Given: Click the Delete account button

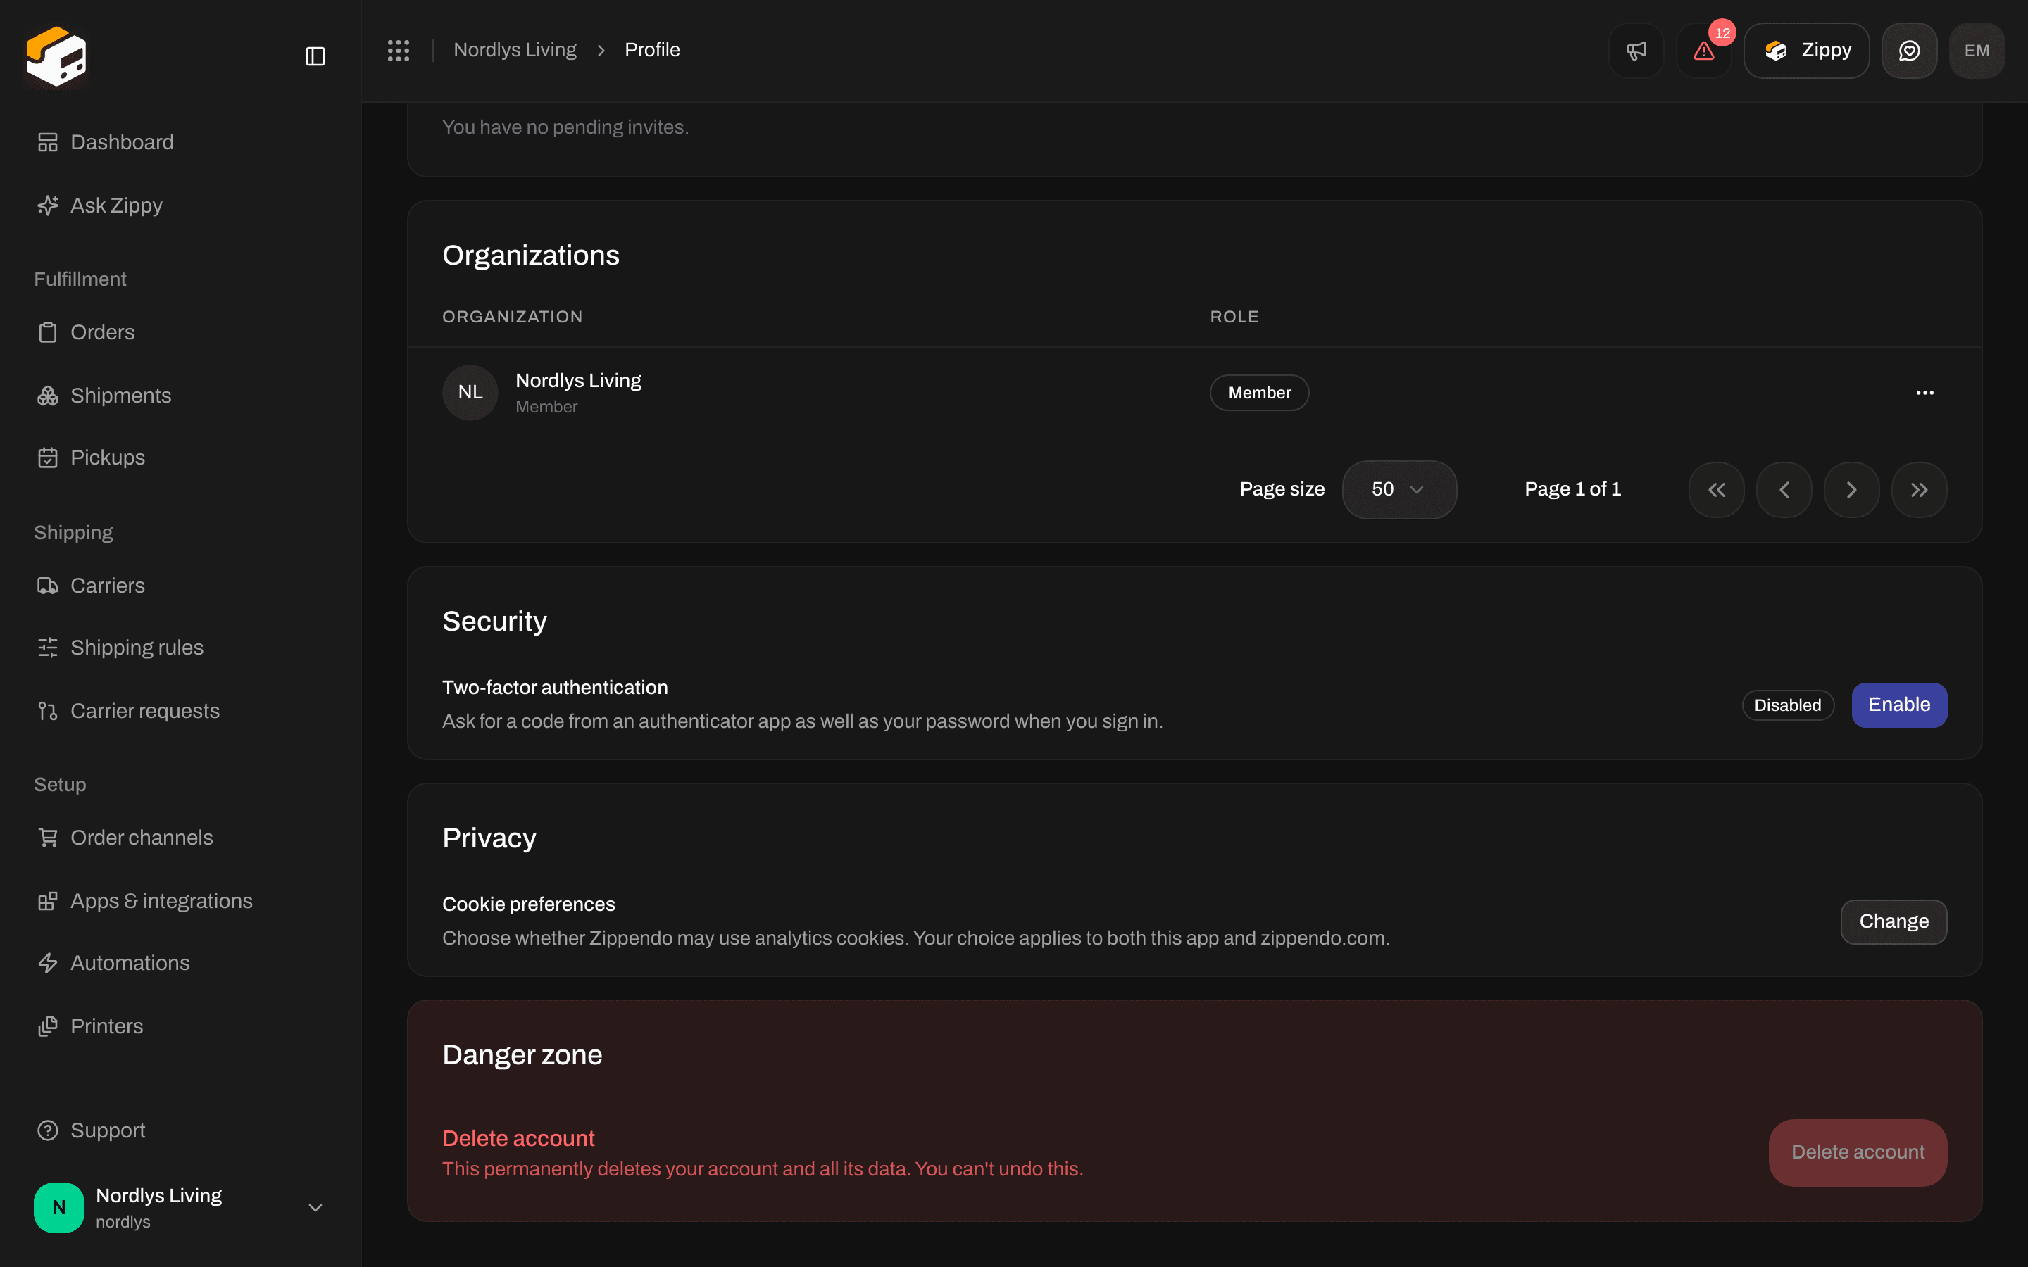Looking at the screenshot, I should click(1857, 1152).
